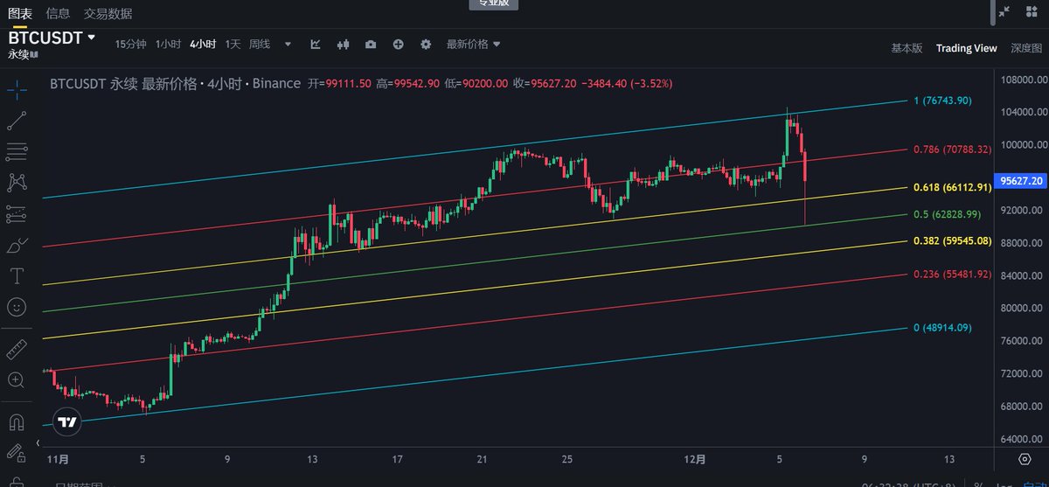1049x487 pixels.
Task: Open the technical indicators chart icon
Action: 316,44
